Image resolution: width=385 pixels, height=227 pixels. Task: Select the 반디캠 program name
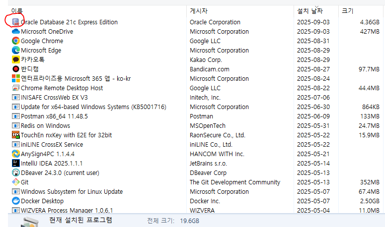(30, 69)
